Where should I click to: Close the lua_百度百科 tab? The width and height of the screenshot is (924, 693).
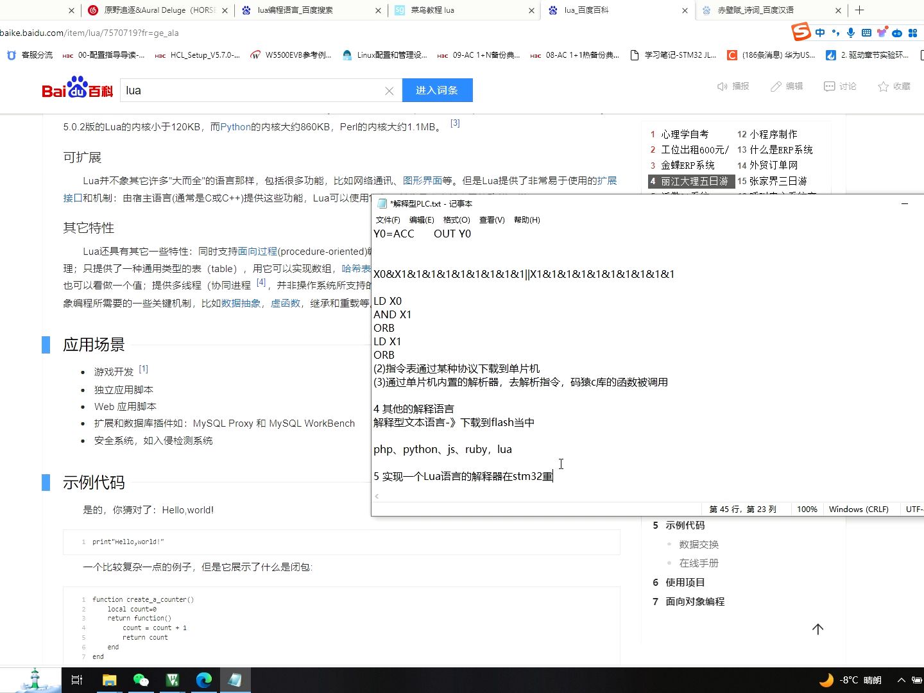click(685, 10)
